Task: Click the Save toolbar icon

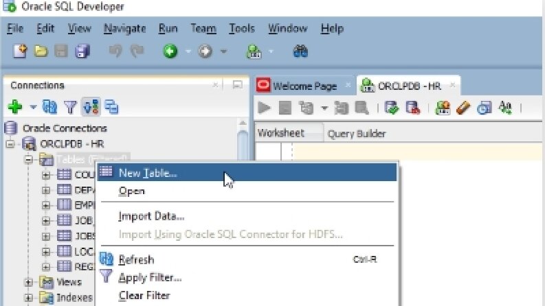Action: click(61, 51)
